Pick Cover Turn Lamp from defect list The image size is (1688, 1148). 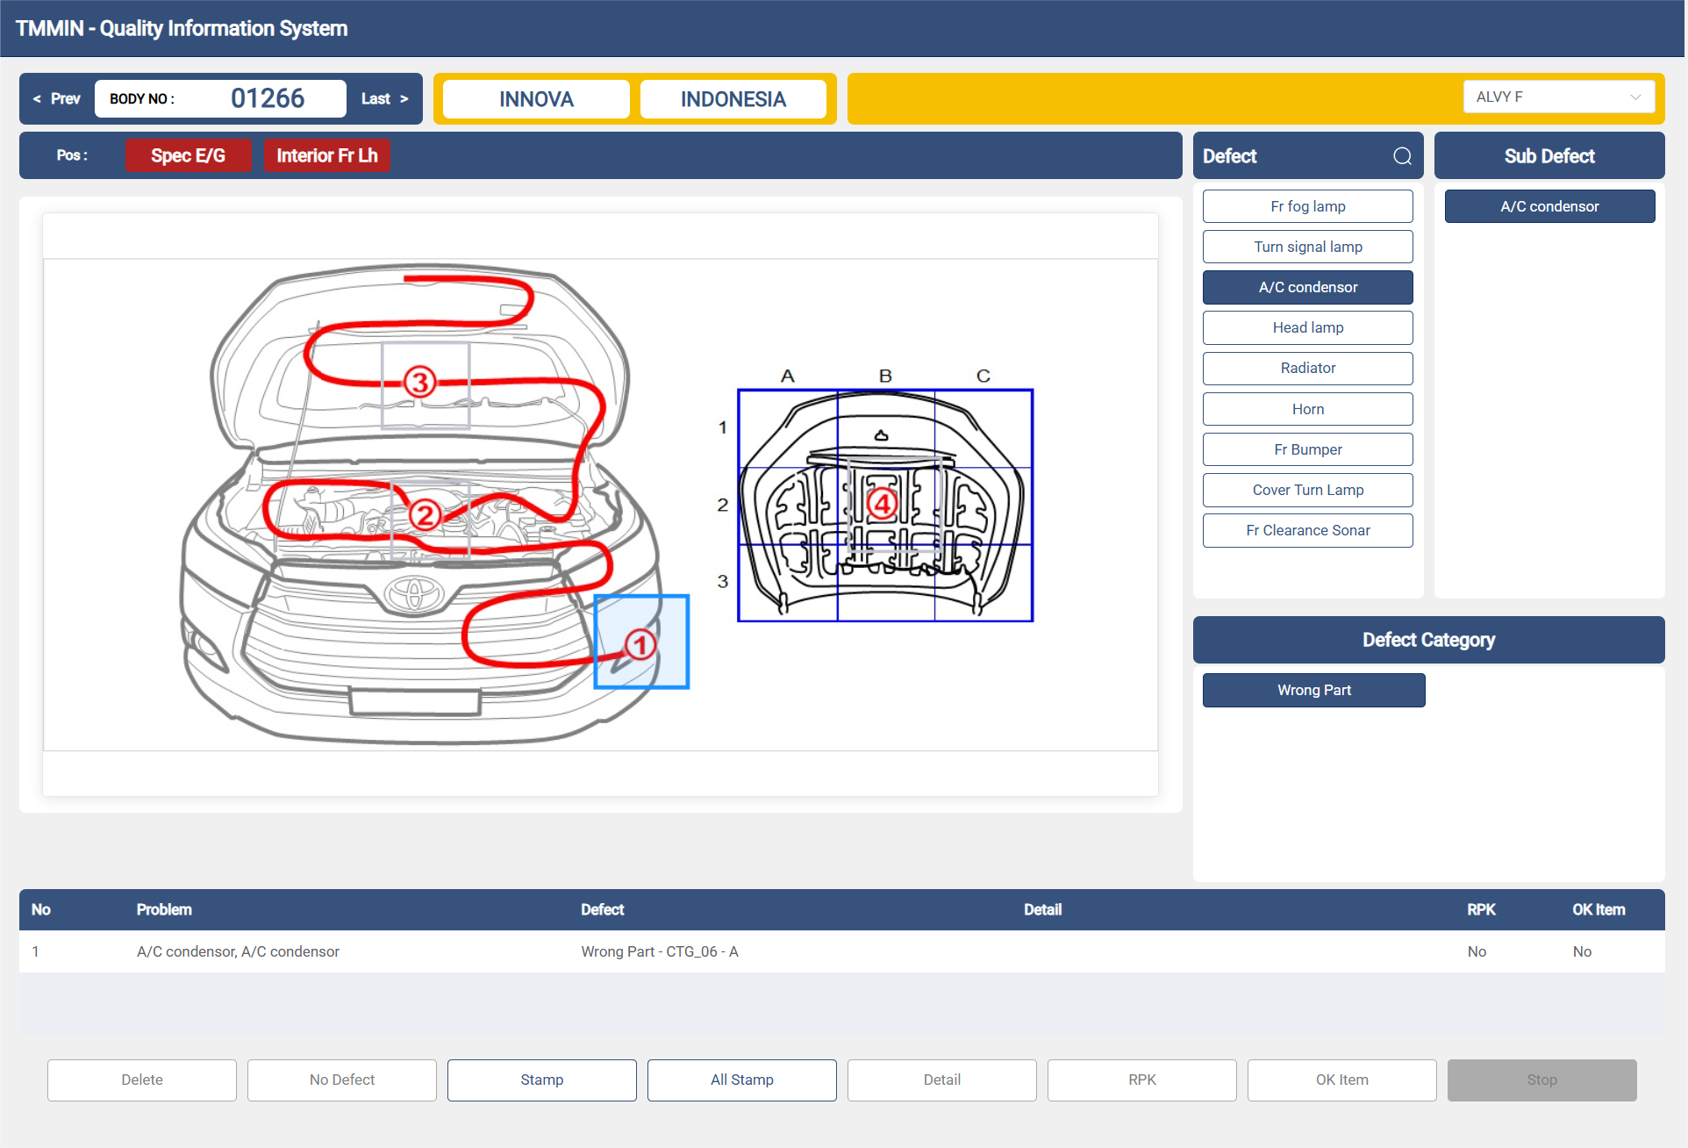coord(1307,490)
